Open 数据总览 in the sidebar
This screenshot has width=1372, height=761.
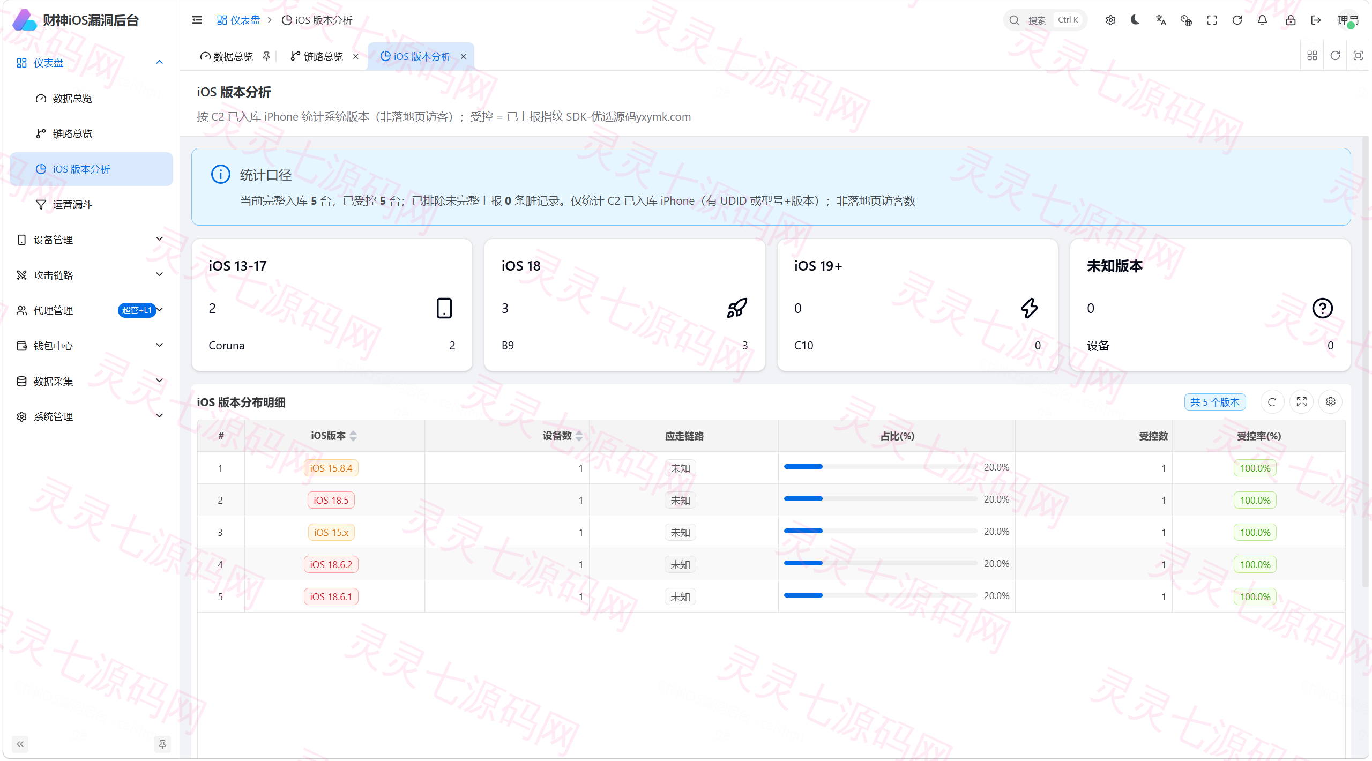[91, 99]
